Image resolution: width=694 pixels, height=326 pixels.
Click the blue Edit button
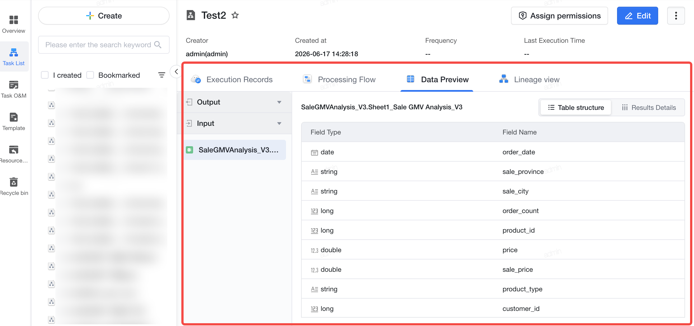(x=637, y=16)
